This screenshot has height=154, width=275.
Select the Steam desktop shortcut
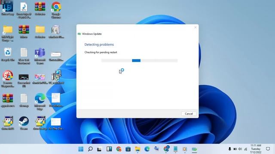[x=24, y=123]
